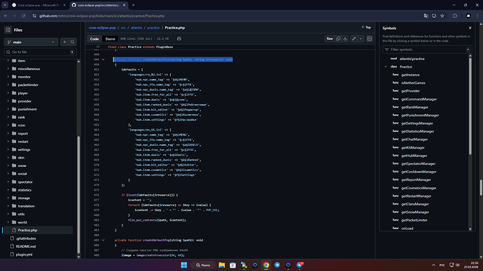Add a new file with plus icon
The width and height of the screenshot is (483, 271).
(x=64, y=42)
